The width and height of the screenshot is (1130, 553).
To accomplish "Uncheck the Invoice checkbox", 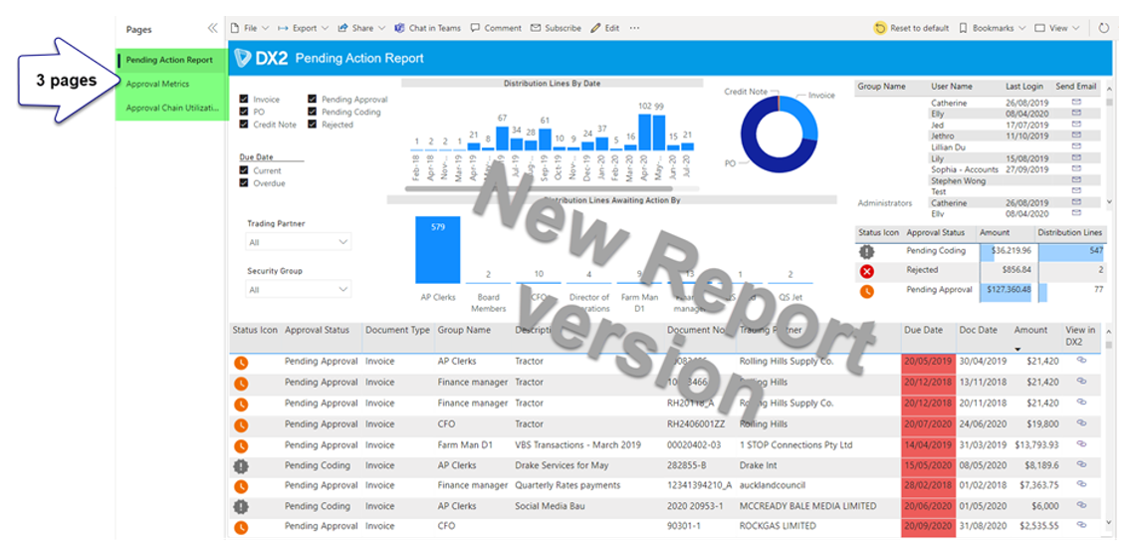I will click(x=245, y=100).
